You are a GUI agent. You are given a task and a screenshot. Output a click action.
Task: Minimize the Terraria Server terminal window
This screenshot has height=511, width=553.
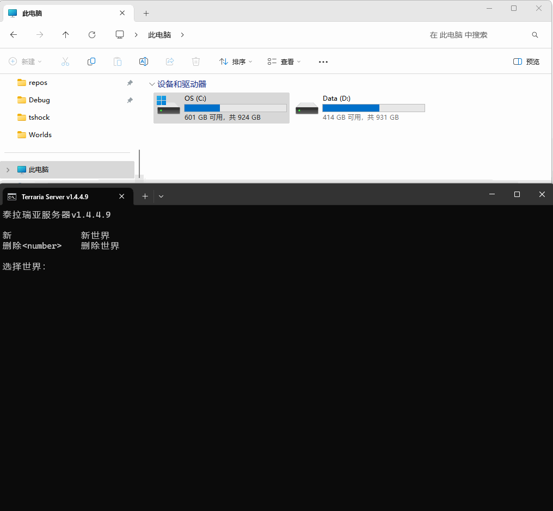pos(492,194)
